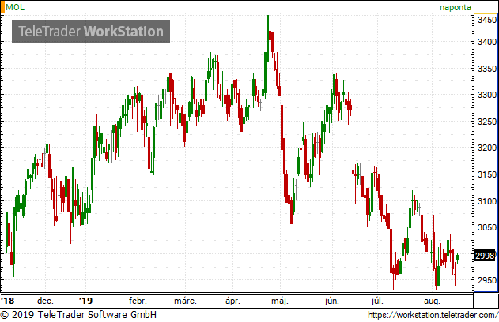Image resolution: width=499 pixels, height=322 pixels.
Task: Click the 3350 price axis label
Action: pos(487,69)
